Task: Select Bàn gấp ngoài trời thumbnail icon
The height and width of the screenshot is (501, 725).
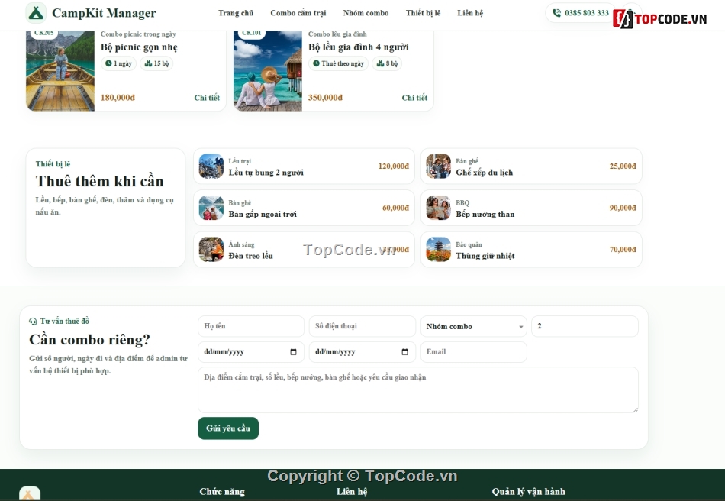Action: tap(211, 208)
